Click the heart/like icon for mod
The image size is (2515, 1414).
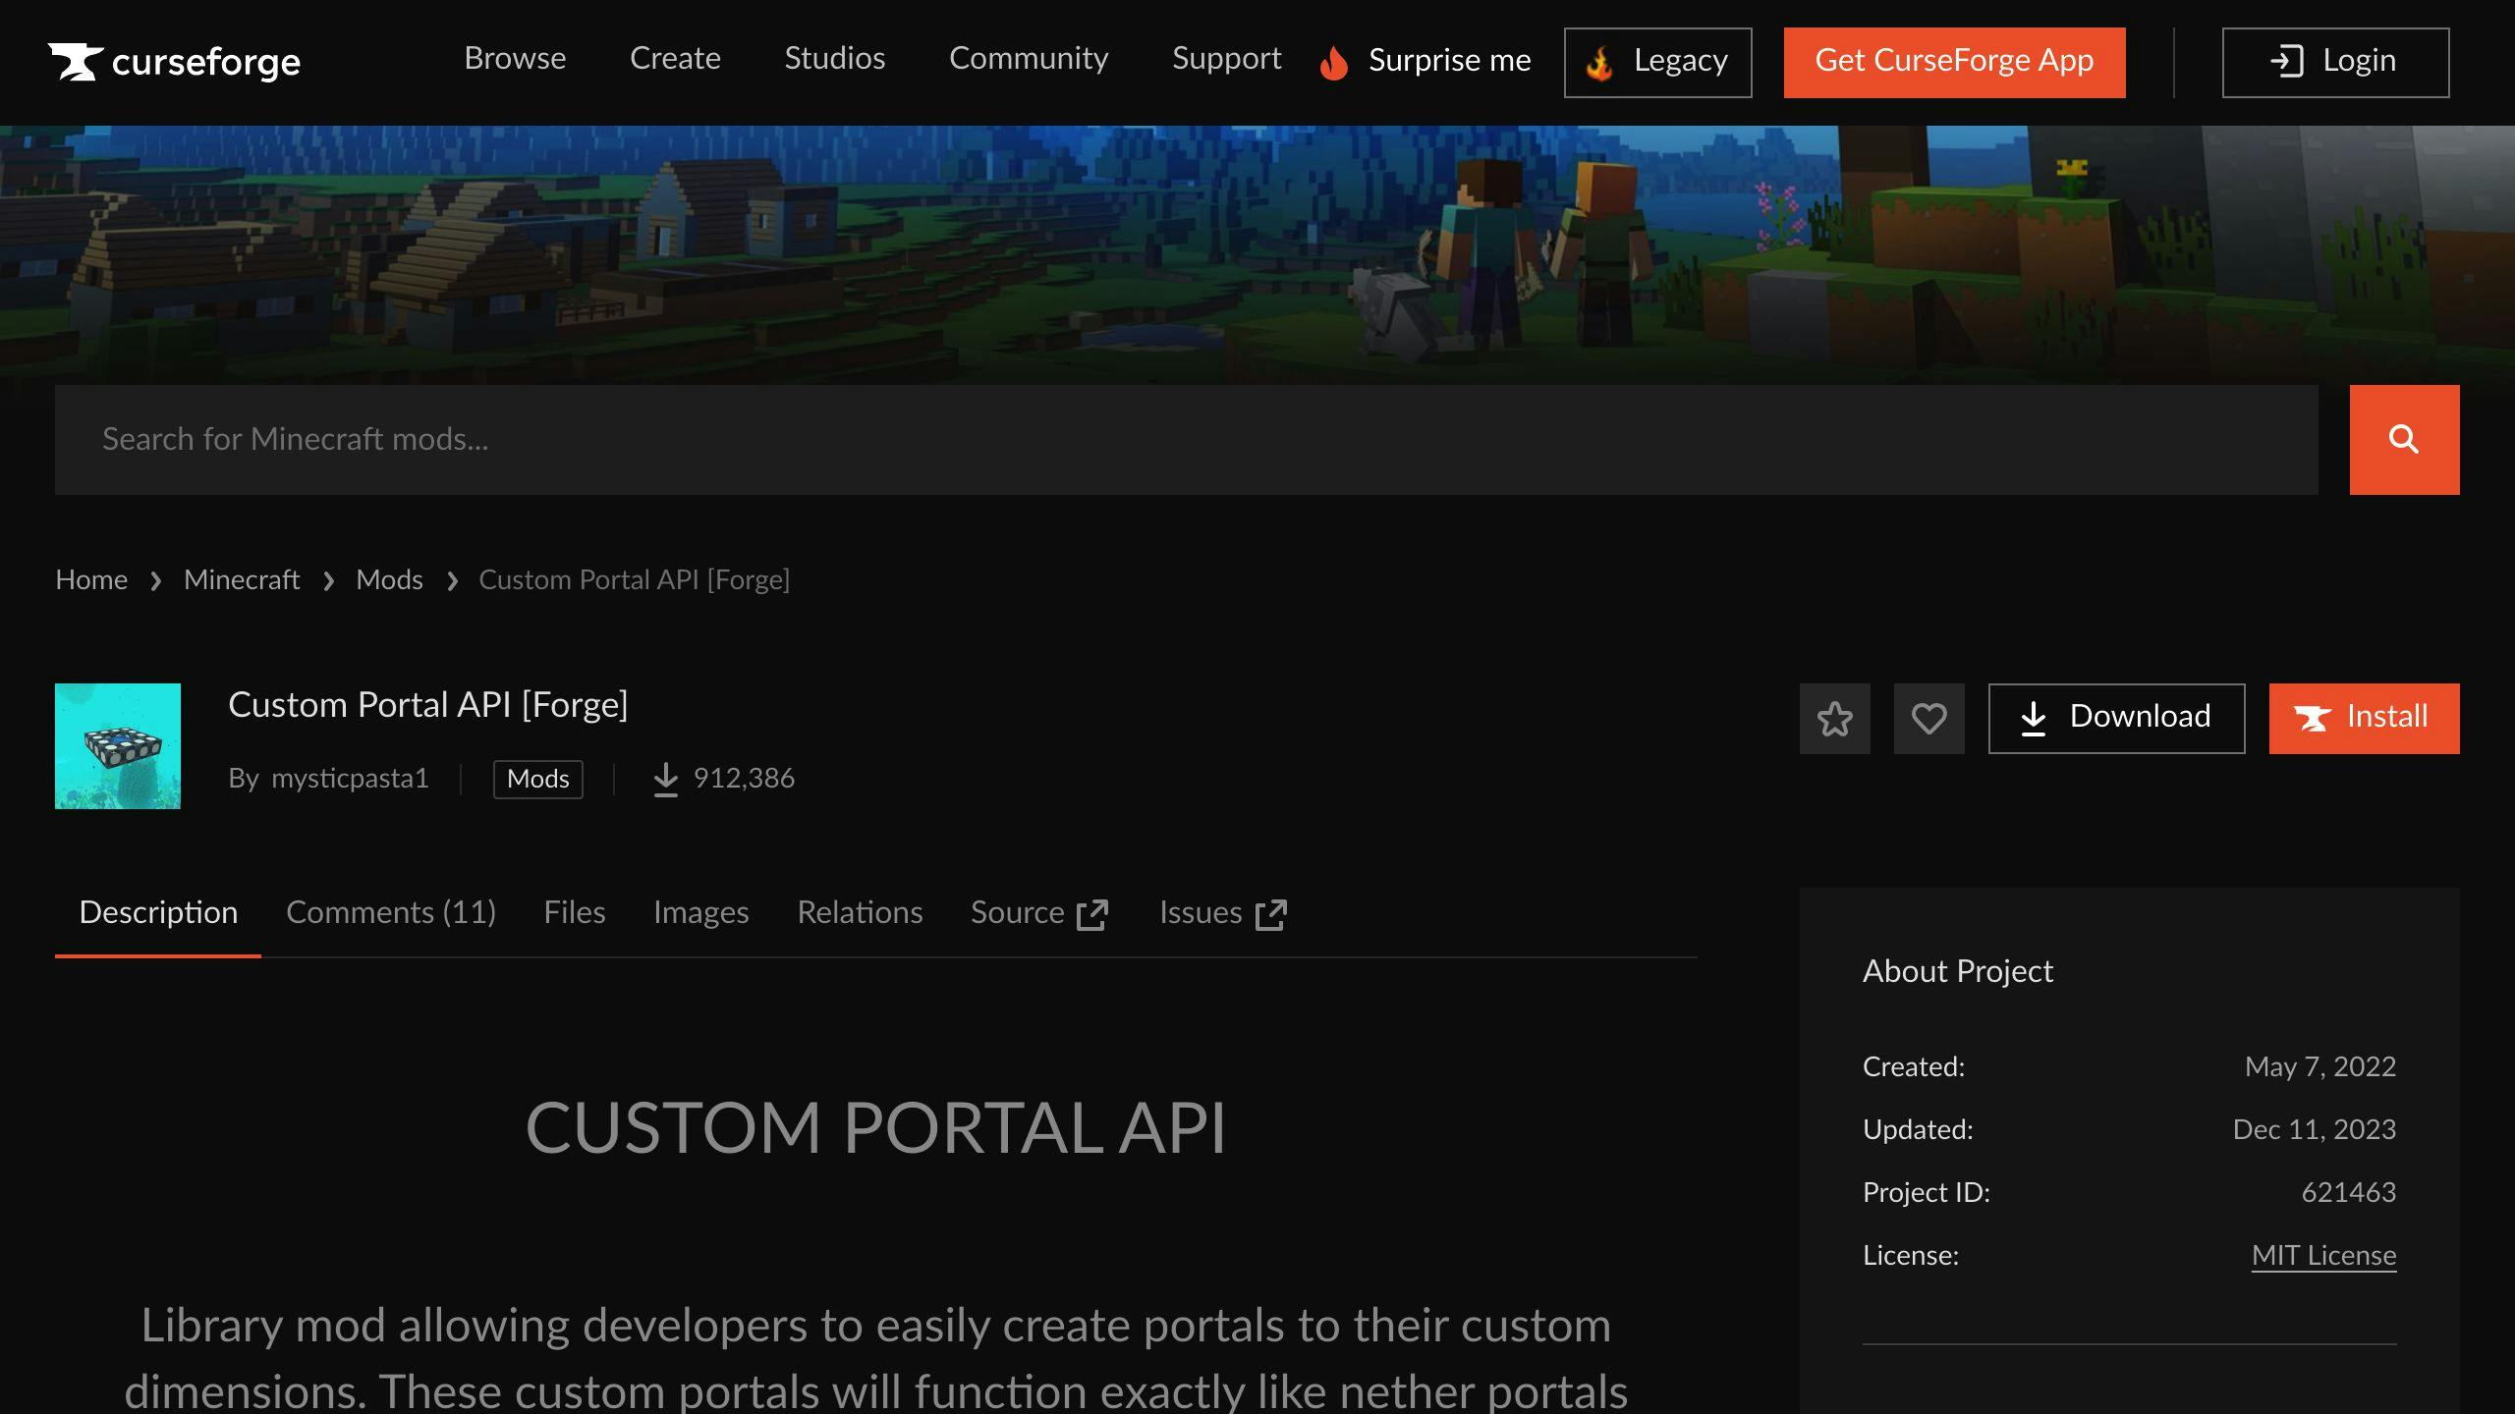point(1929,718)
